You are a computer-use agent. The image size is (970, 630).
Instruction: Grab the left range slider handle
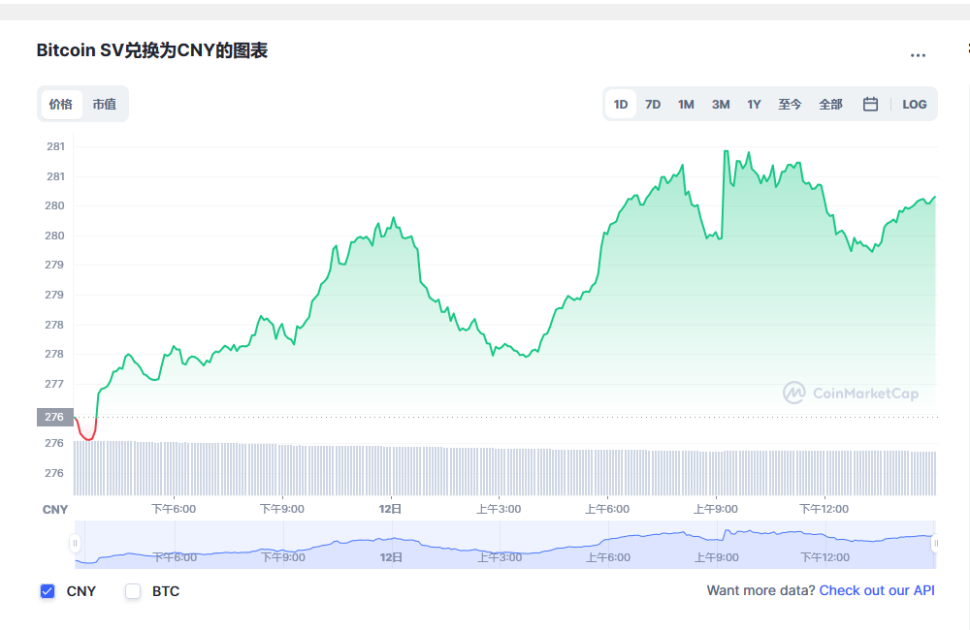click(x=75, y=544)
